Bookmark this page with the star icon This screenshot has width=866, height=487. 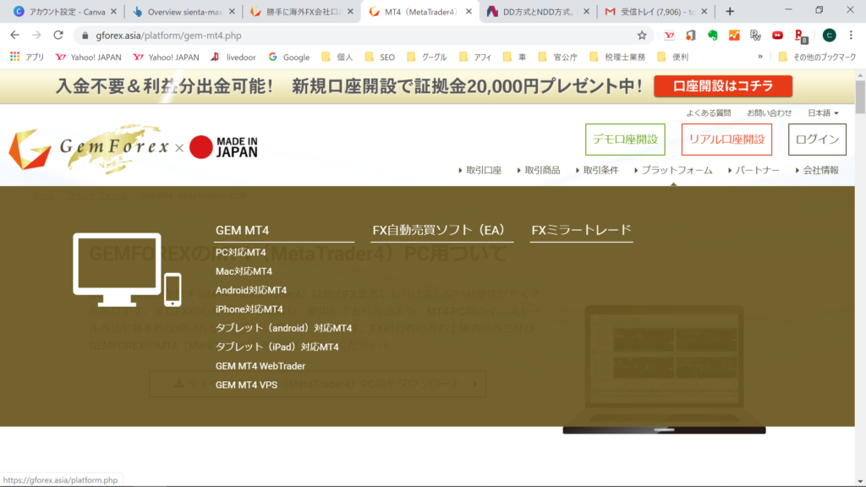pos(642,36)
